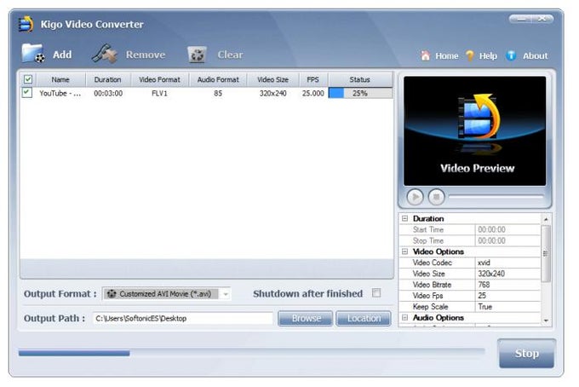Click the 25.000 FPS cell

click(313, 93)
